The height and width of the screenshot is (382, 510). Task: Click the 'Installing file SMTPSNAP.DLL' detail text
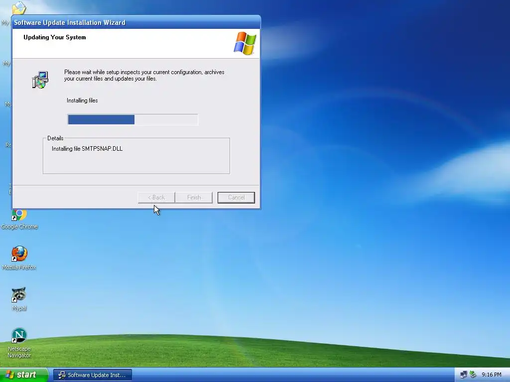[x=87, y=149]
